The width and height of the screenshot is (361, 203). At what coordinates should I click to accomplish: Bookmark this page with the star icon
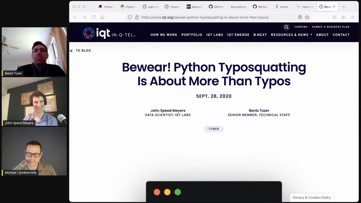[307, 17]
